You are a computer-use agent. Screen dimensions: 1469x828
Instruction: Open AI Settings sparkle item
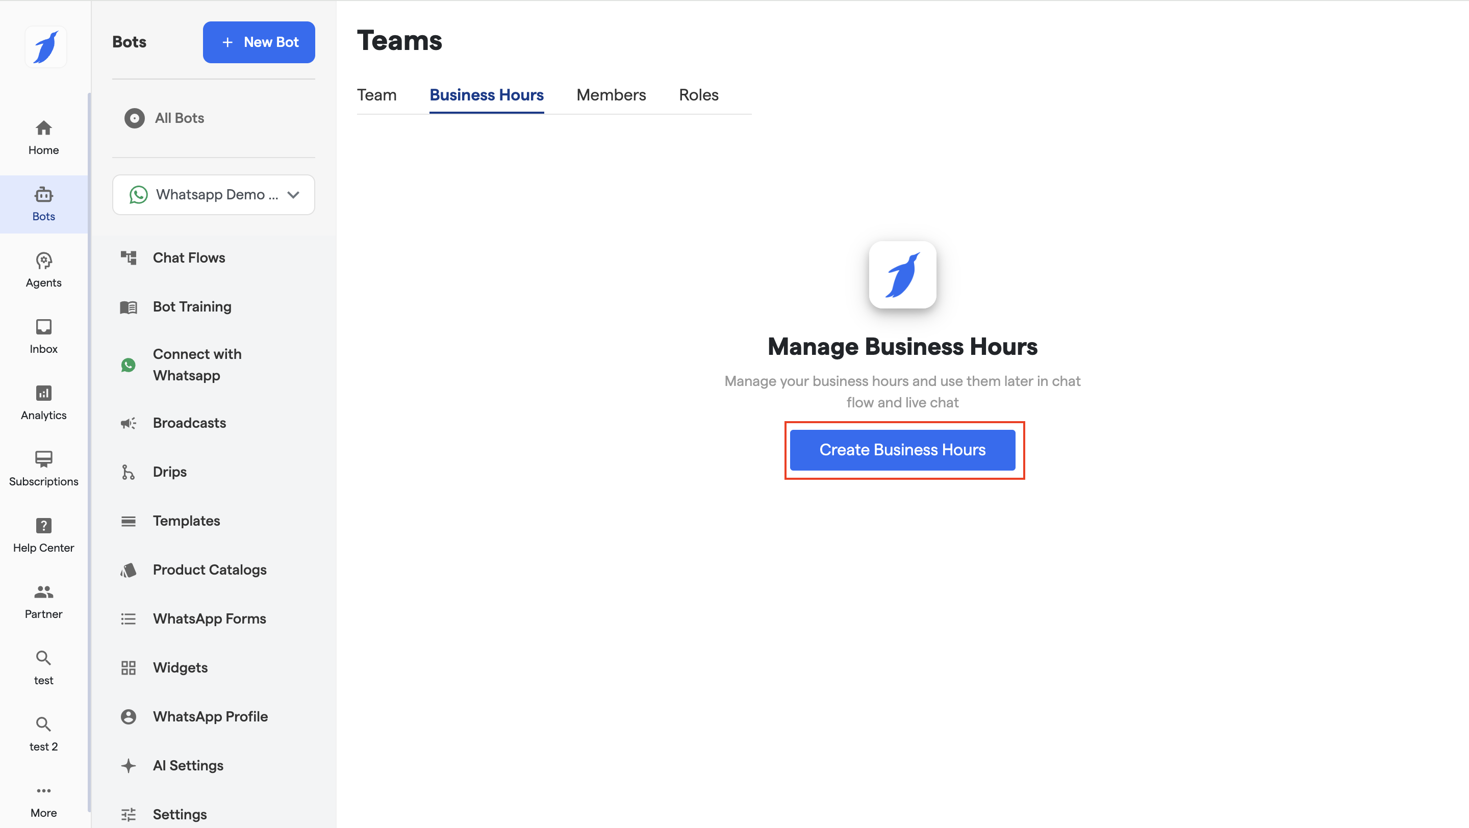pos(188,765)
